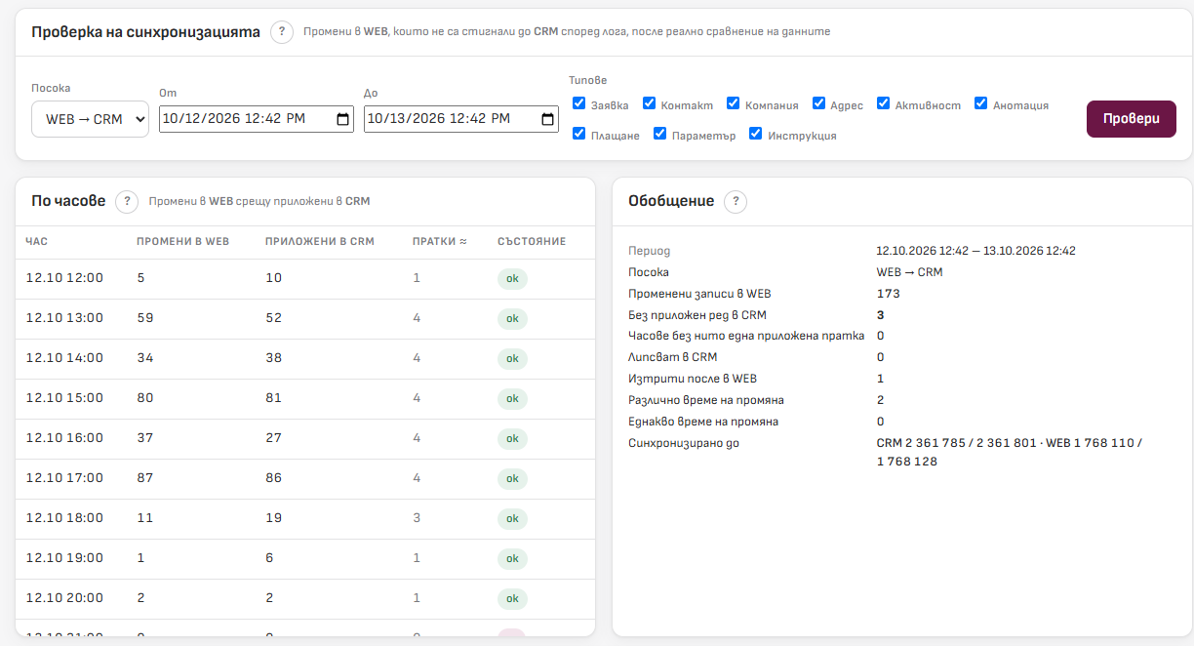1194x646 pixels.
Task: Uncheck the Заявка type checkbox
Action: coord(579,103)
